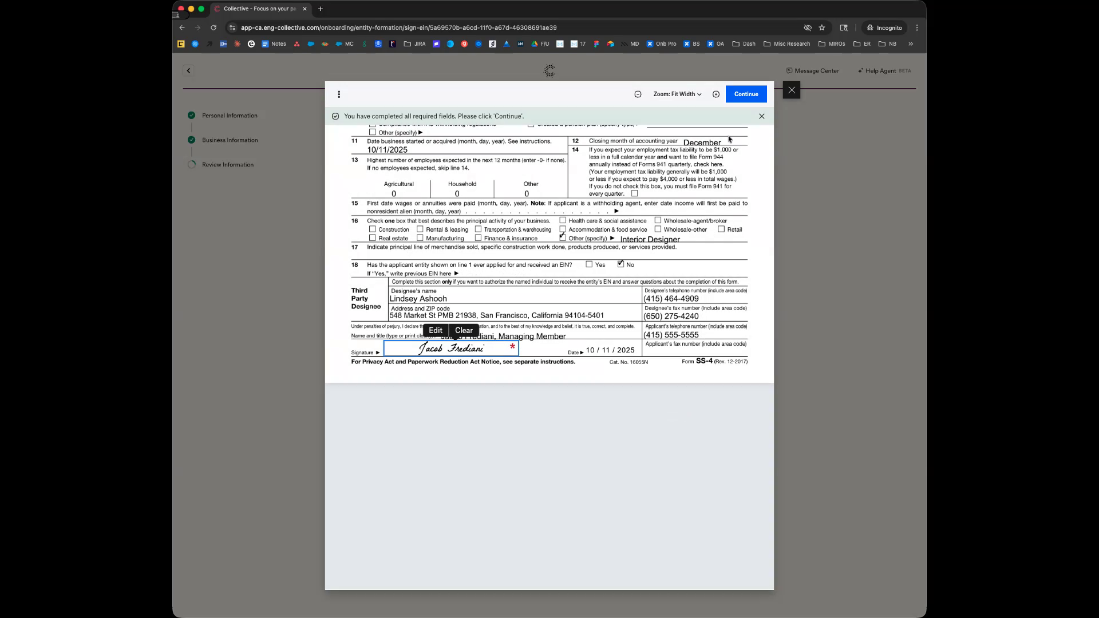This screenshot has height=618, width=1099.
Task: Click the zoom out minus icon
Action: pos(638,94)
